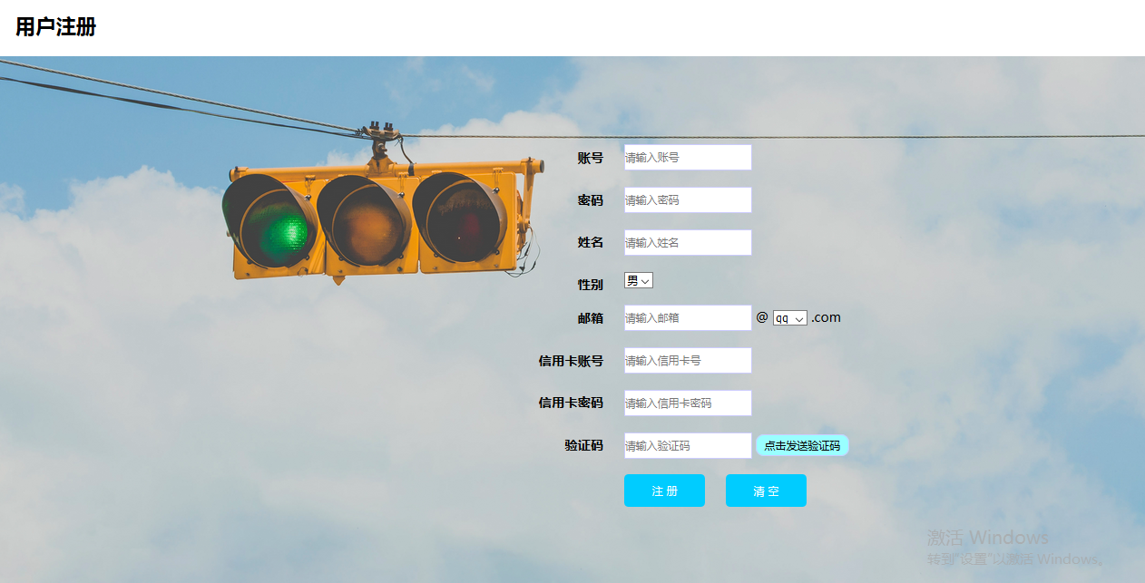
Task: Click the 验证码 verification code input
Action: [x=688, y=445]
